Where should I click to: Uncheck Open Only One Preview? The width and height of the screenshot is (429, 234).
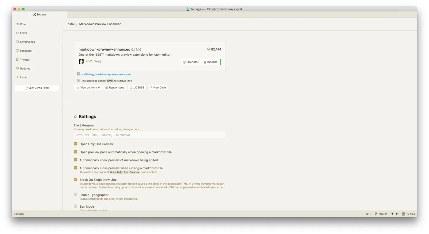(x=75, y=144)
